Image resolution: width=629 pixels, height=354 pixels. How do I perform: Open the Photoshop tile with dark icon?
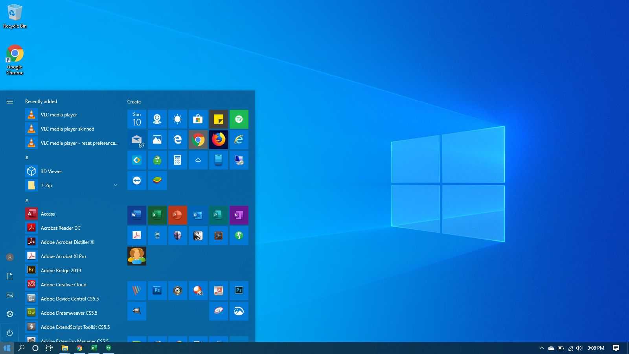point(239,291)
